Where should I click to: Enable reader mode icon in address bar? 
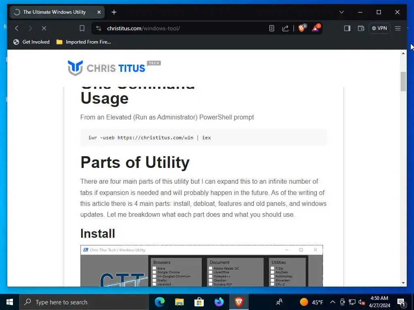(271, 28)
